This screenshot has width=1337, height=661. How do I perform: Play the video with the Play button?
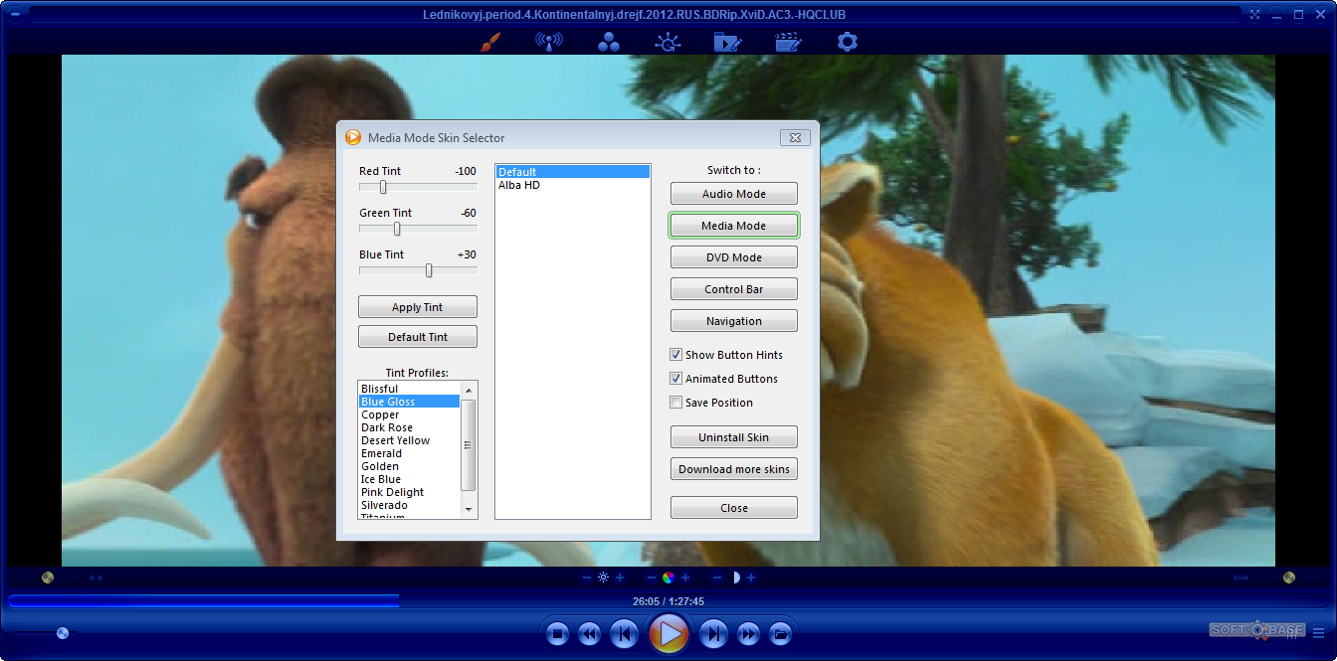pyautogui.click(x=669, y=632)
